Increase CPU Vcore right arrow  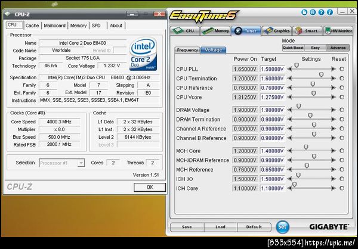point(334,97)
